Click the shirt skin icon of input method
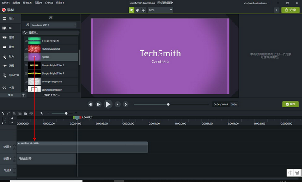The image size is (302, 182). click(297, 173)
